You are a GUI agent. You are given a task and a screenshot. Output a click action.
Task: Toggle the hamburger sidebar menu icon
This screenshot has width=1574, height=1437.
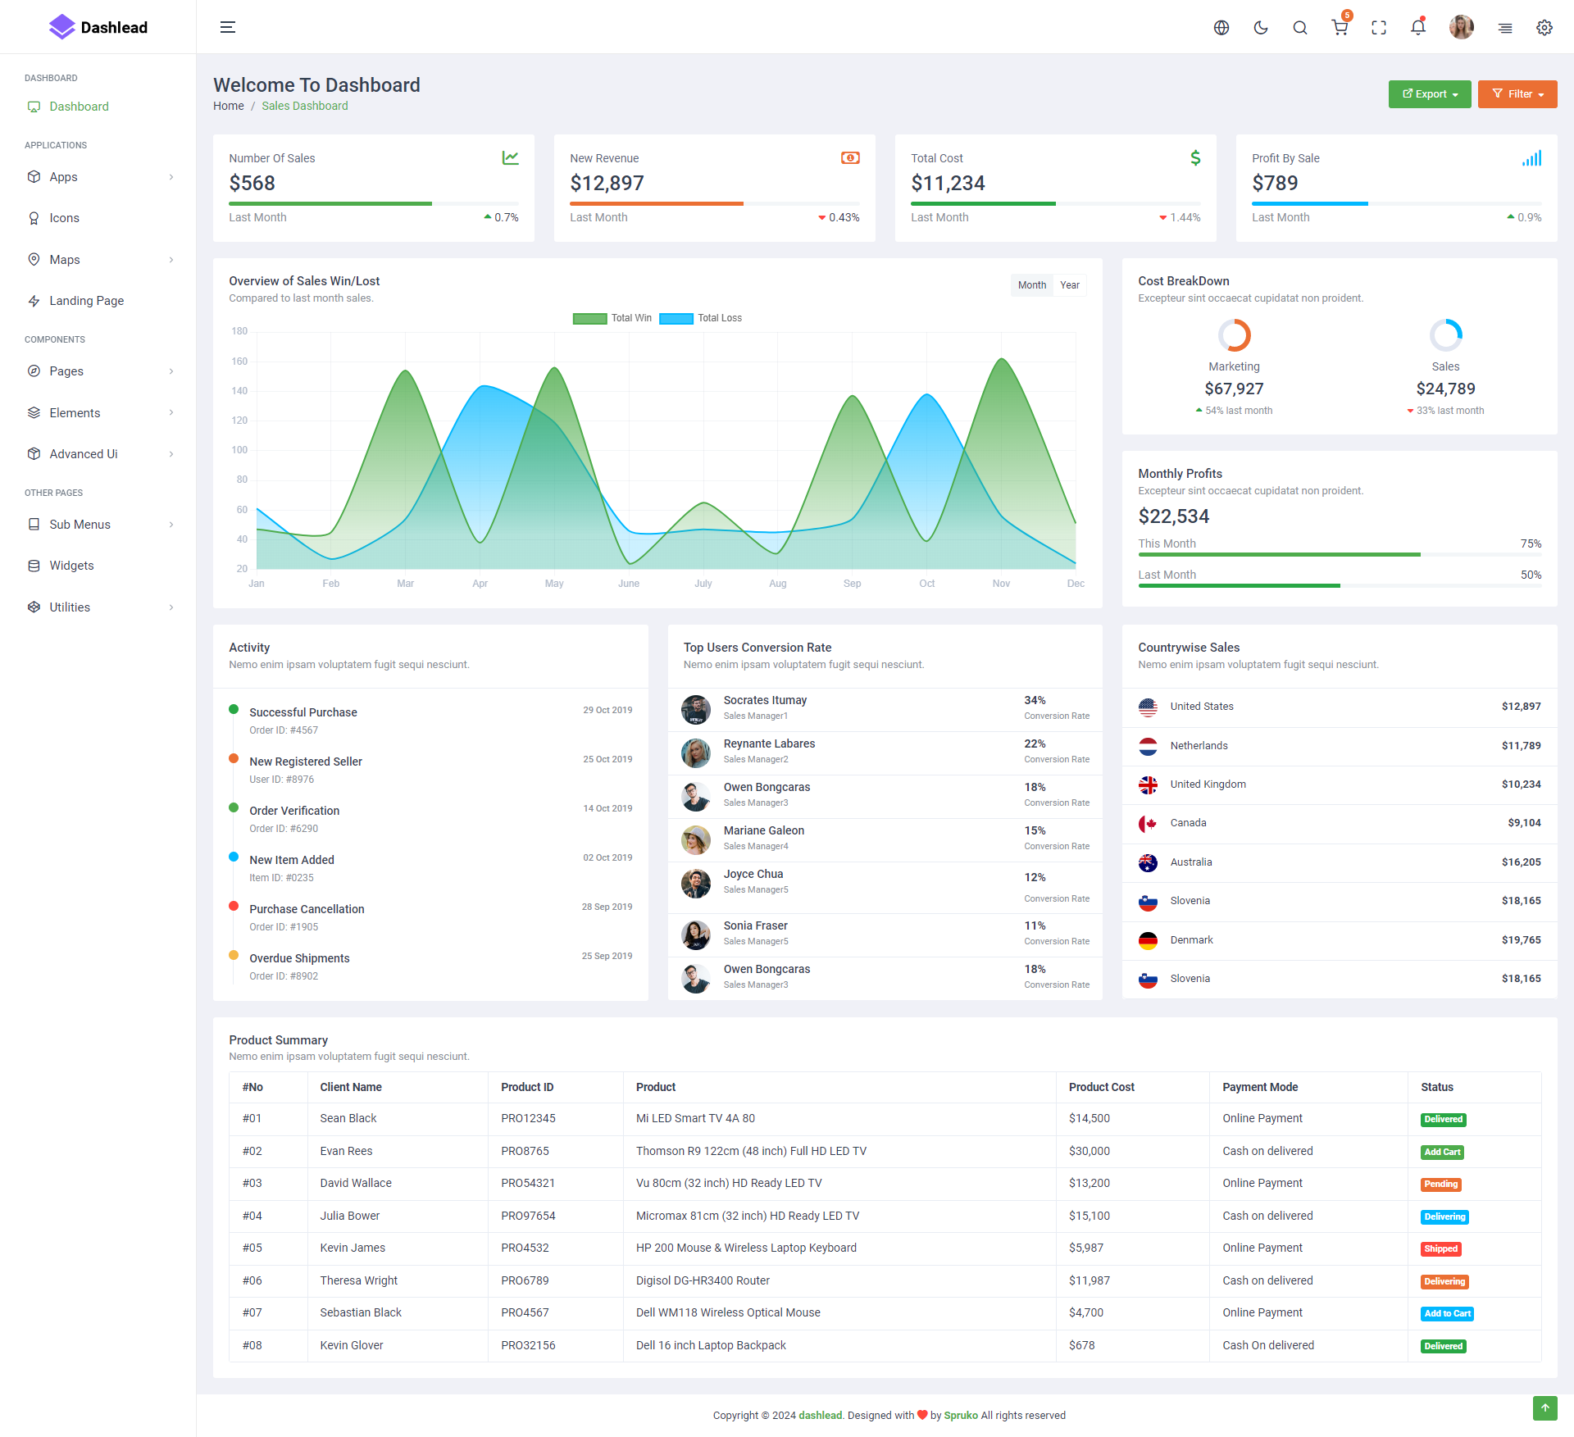click(228, 27)
